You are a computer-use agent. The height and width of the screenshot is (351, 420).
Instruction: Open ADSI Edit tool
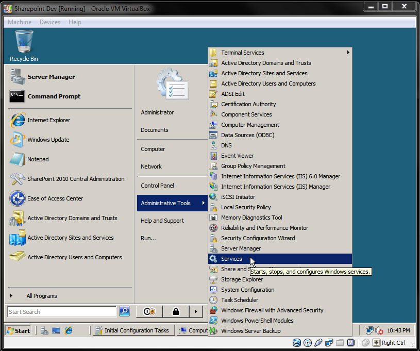click(x=280, y=94)
